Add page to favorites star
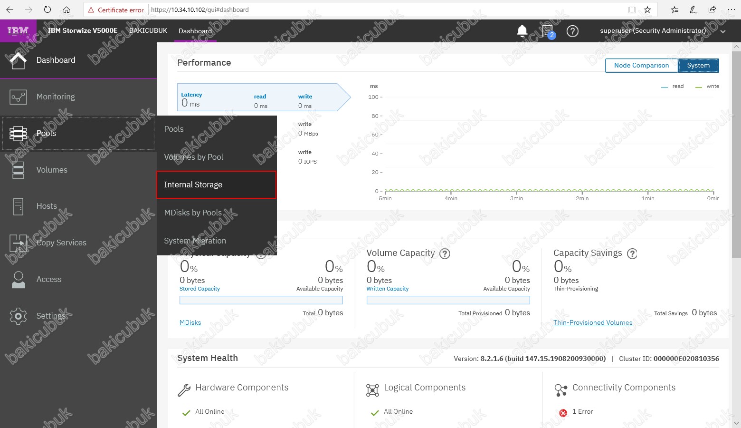This screenshot has width=741, height=428. (647, 10)
